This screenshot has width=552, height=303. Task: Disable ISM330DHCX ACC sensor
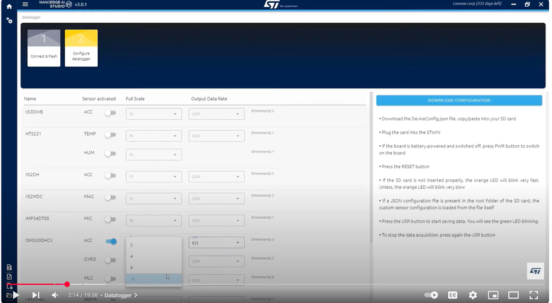pyautogui.click(x=111, y=241)
